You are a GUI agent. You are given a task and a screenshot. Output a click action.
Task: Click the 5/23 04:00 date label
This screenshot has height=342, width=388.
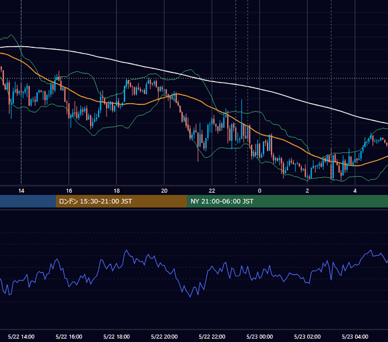(x=355, y=336)
